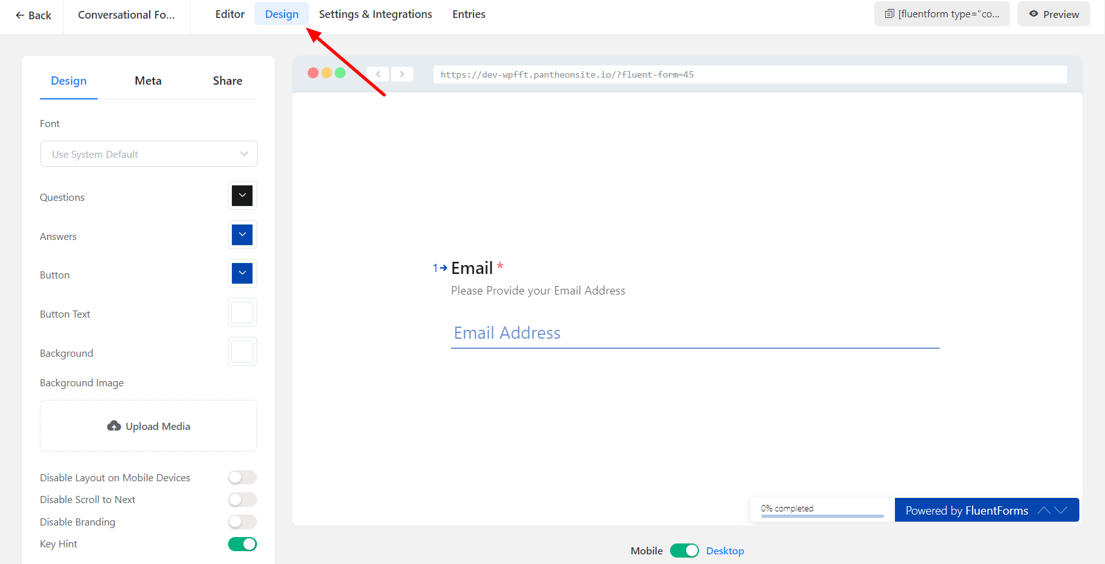Open the Settings & Integrations tab
The width and height of the screenshot is (1105, 564).
pos(375,14)
